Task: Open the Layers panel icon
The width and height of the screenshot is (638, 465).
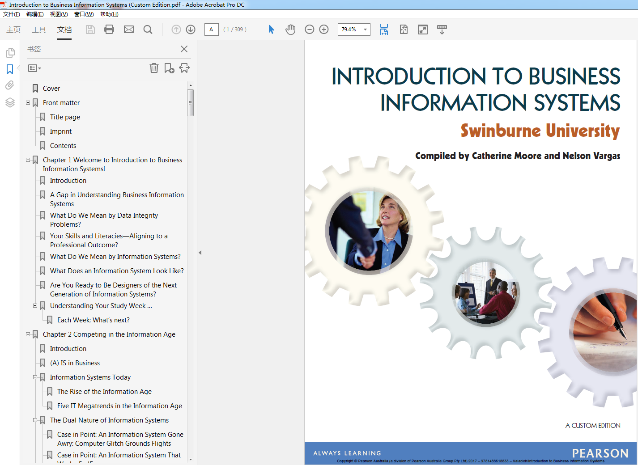Action: point(10,102)
